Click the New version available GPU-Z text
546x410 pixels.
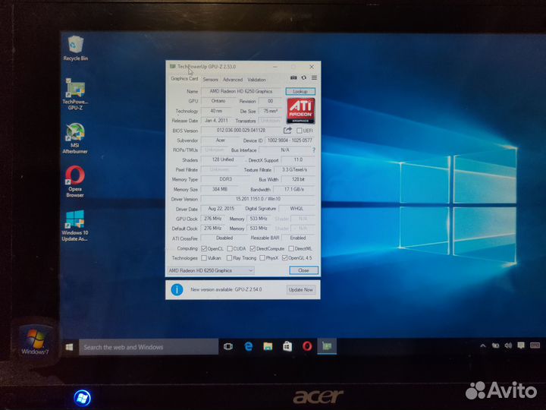coord(226,289)
